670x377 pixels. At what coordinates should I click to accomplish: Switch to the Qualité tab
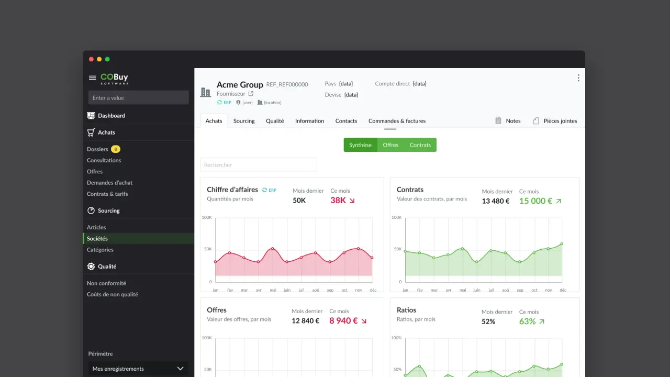click(274, 121)
